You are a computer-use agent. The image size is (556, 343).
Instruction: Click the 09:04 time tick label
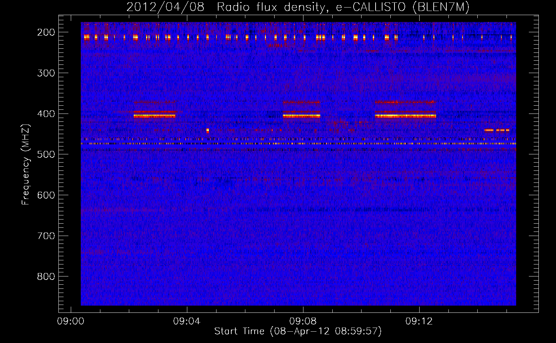(x=187, y=321)
